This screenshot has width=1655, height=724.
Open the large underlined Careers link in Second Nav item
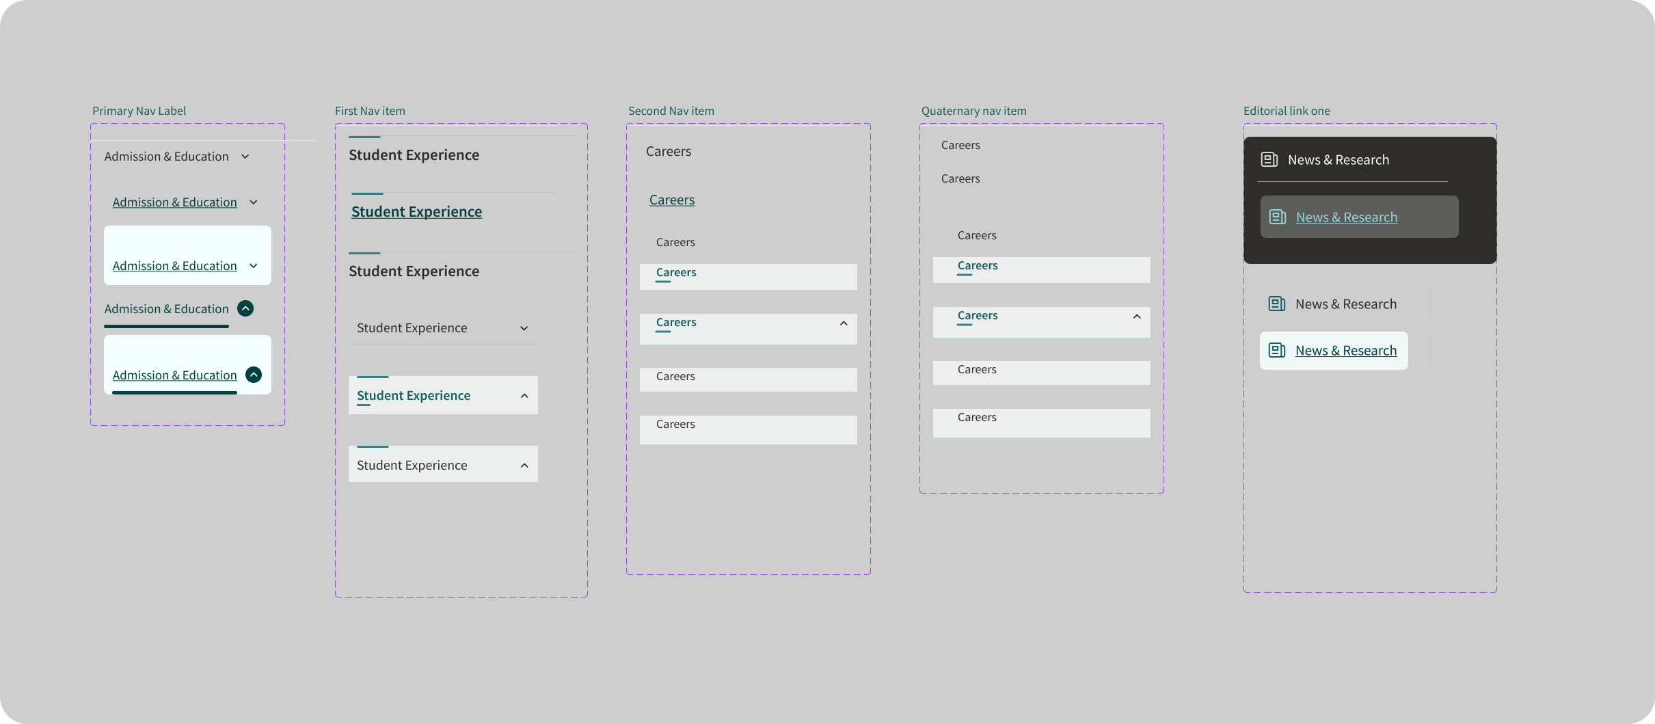click(x=672, y=200)
